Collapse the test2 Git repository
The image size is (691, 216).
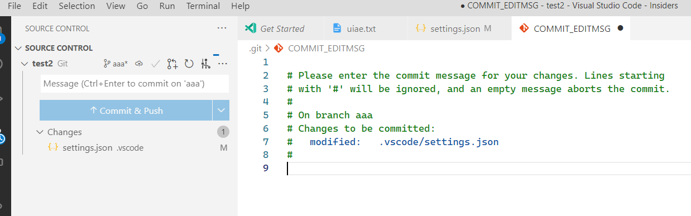coord(24,64)
